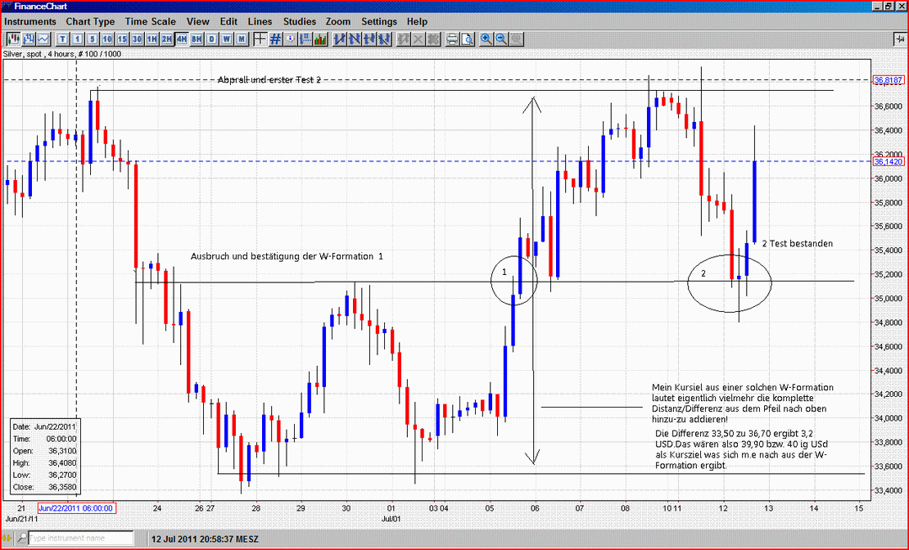
Task: Click the 36,1420 current price label
Action: click(x=888, y=162)
